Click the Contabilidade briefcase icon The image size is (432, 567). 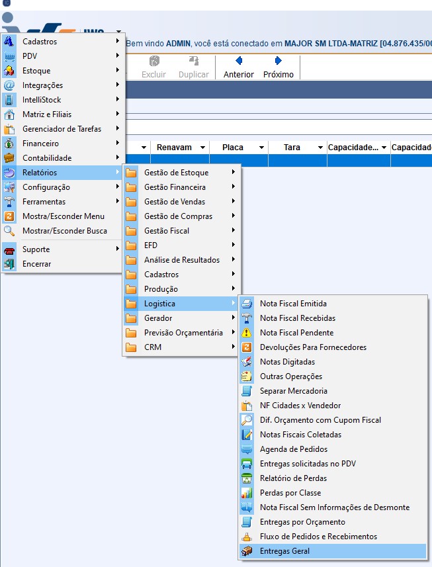[x=9, y=158]
